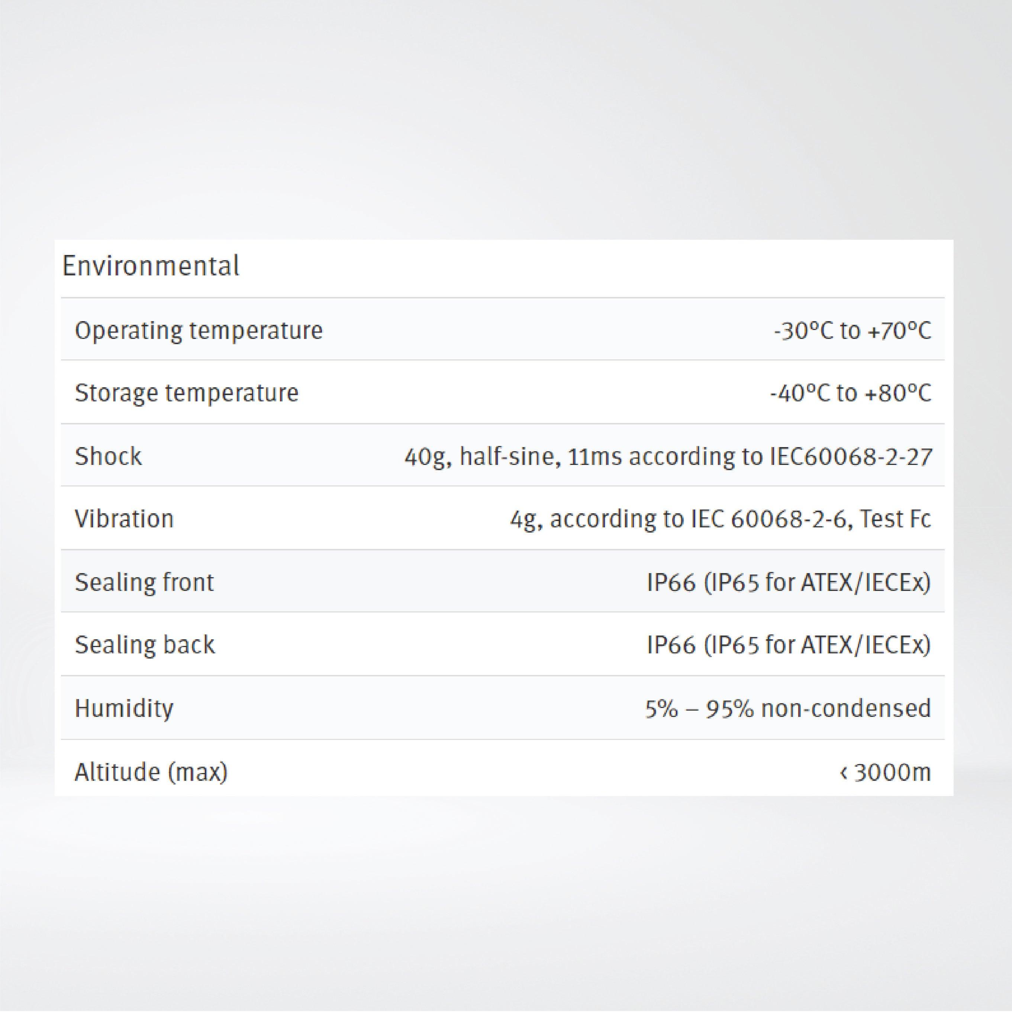1012x1012 pixels.
Task: Click the 5% – 95% non-condensed value
Action: (x=788, y=709)
